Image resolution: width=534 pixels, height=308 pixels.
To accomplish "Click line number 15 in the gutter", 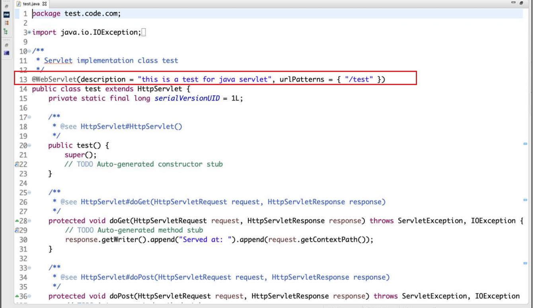I will 23,99.
